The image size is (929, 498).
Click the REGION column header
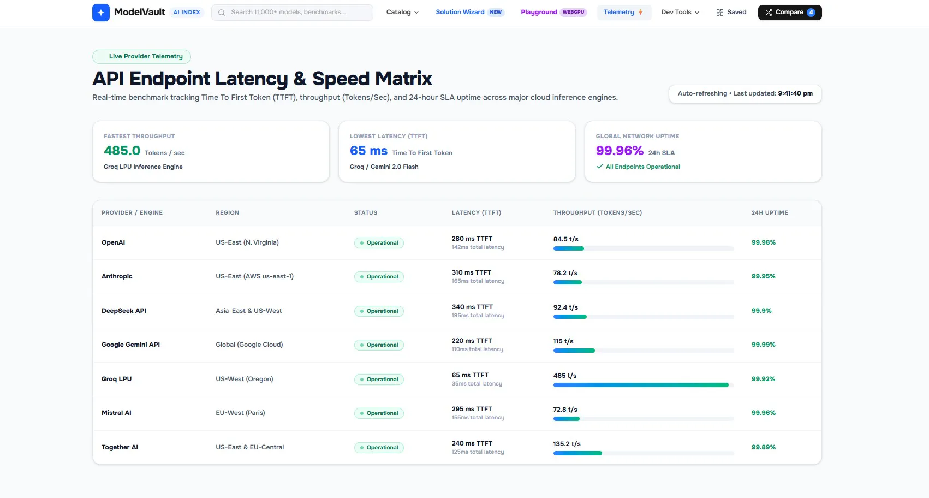pyautogui.click(x=228, y=213)
